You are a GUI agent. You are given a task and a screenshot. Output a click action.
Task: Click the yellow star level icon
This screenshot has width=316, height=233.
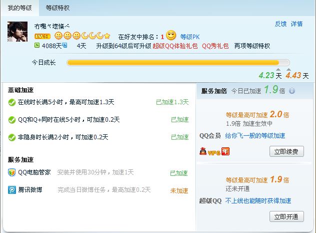click(107, 36)
